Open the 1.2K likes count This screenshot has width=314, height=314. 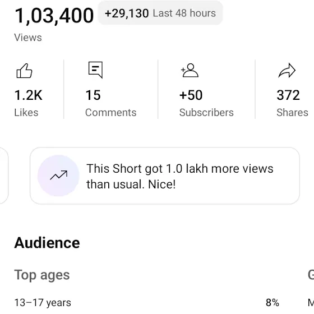[29, 95]
